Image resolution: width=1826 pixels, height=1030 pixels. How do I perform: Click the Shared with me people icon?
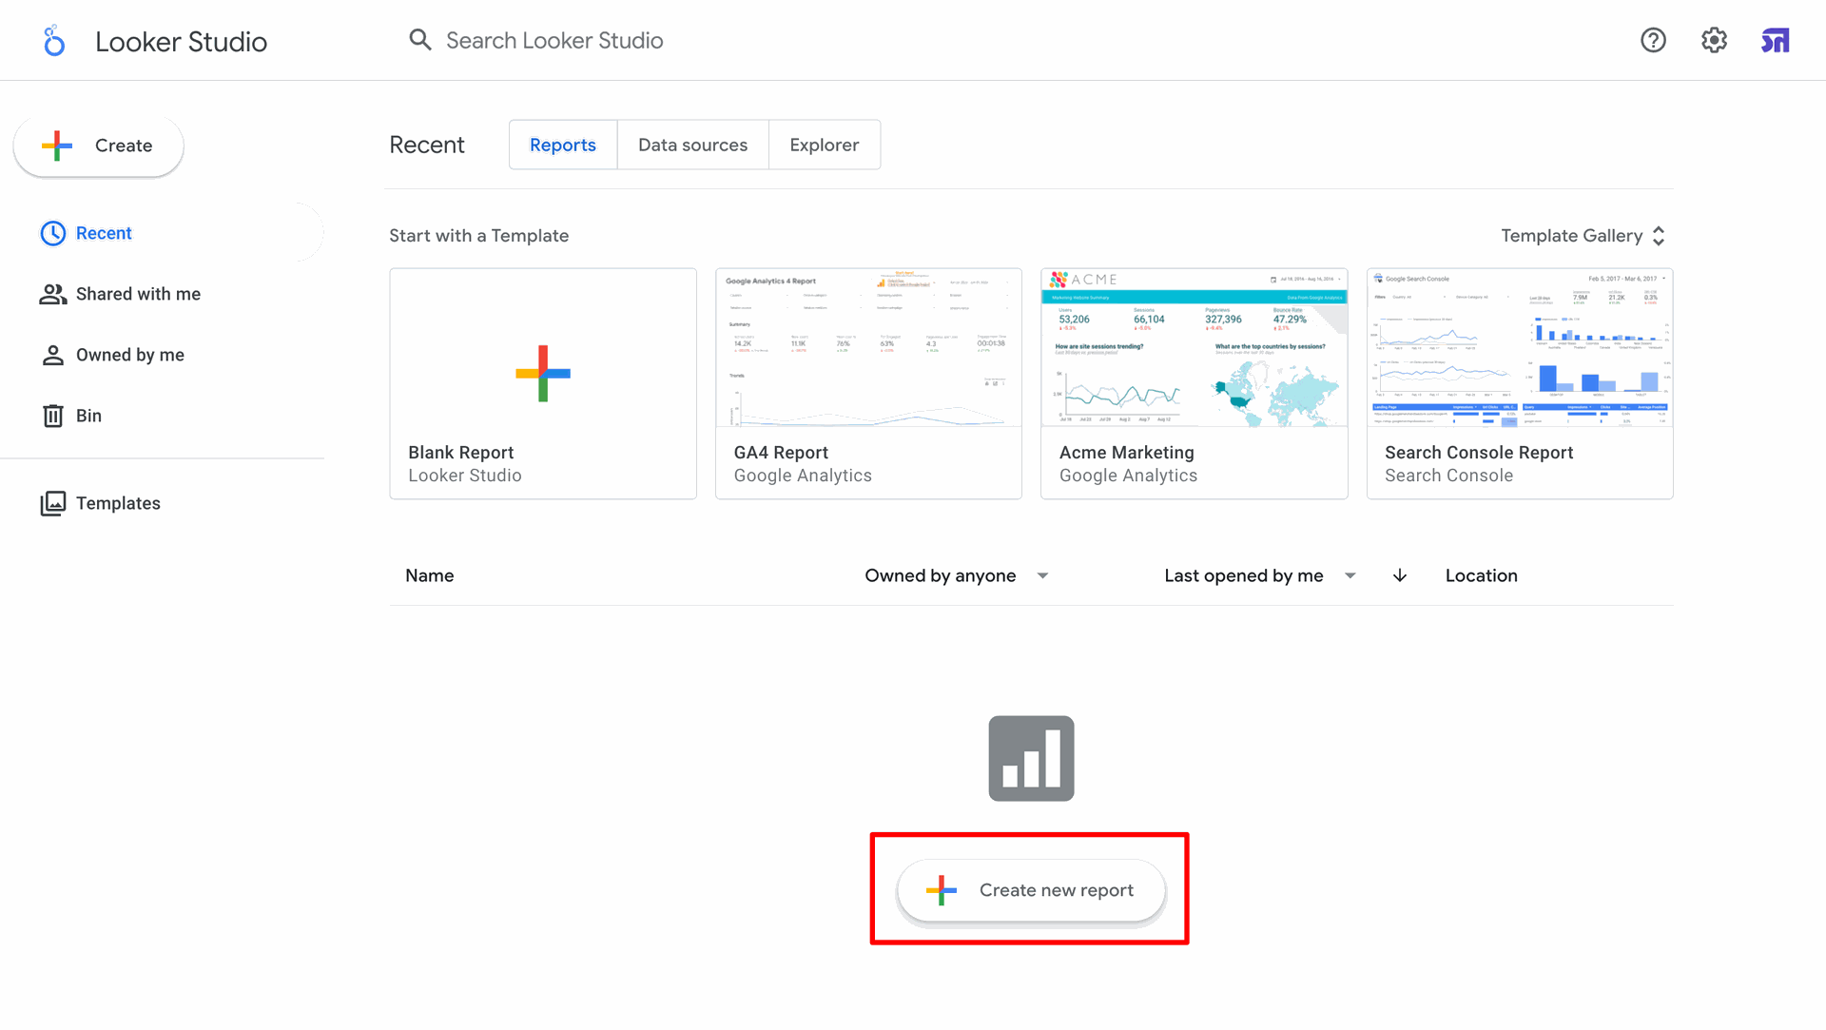point(53,294)
